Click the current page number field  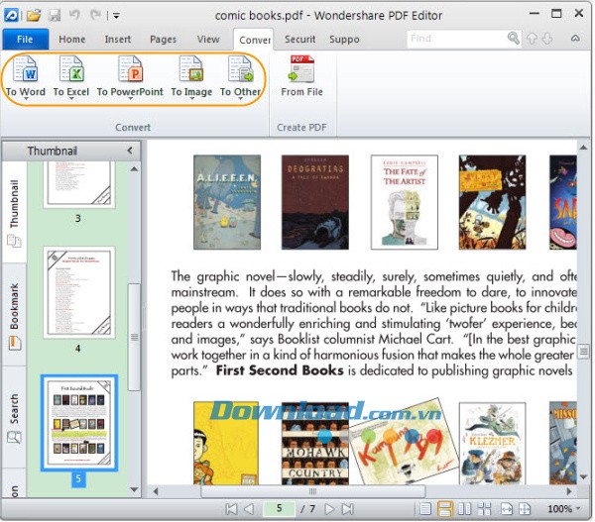pos(280,508)
